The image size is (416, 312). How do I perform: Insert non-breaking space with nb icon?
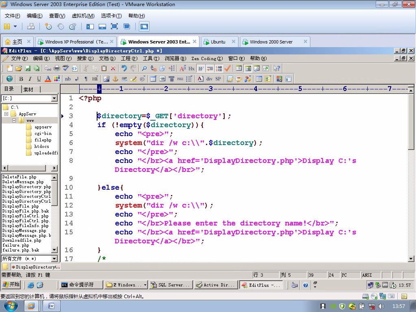68,79
